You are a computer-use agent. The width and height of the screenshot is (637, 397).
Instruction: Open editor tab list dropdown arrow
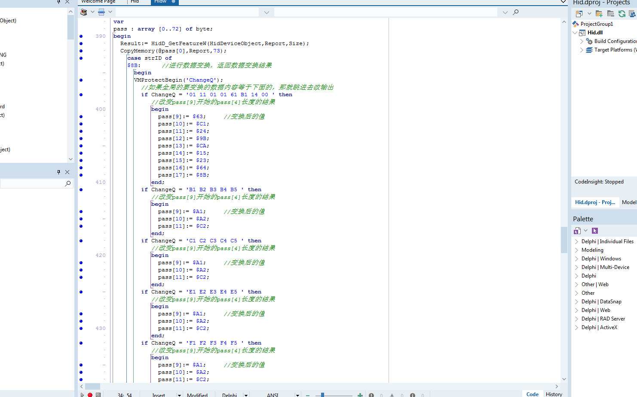pyautogui.click(x=563, y=2)
